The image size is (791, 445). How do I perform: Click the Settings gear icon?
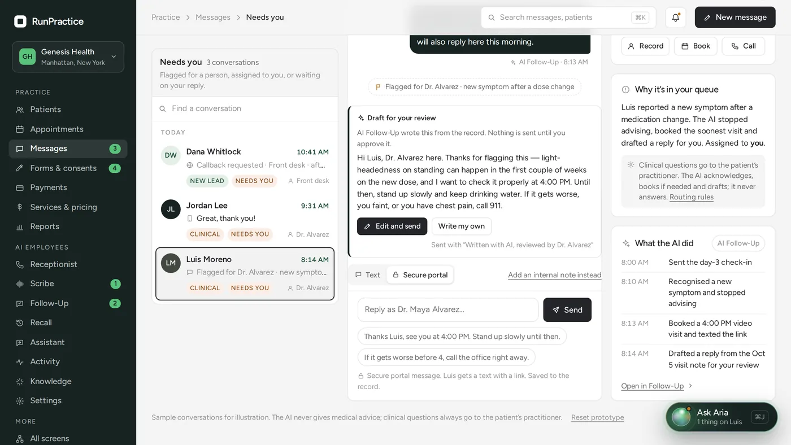[x=20, y=400]
